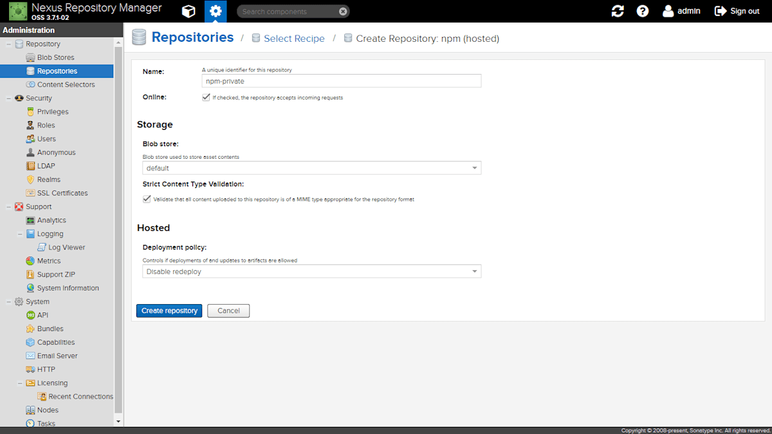The height and width of the screenshot is (434, 772).
Task: Click the Roles icon in sidebar
Action: point(30,125)
